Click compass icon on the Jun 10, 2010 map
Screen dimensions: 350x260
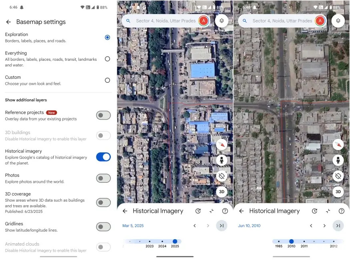[338, 144]
